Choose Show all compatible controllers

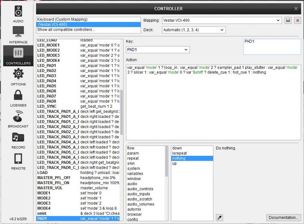pyautogui.click(x=66, y=30)
